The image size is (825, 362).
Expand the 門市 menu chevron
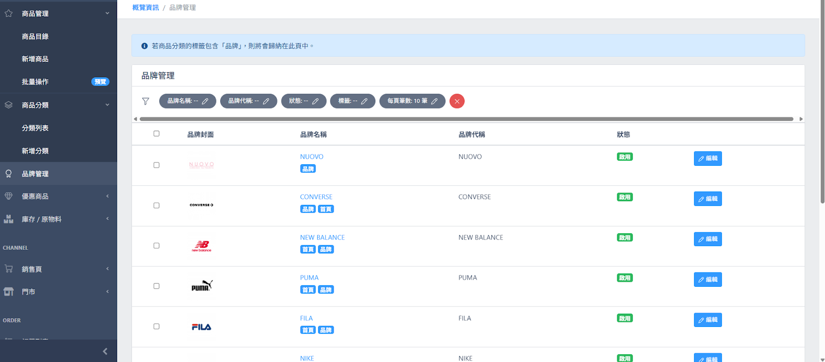(107, 291)
